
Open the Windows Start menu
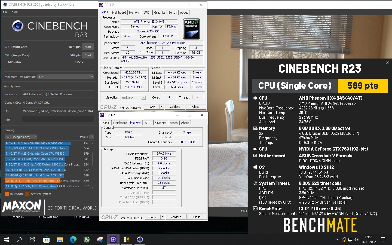pos(7,240)
